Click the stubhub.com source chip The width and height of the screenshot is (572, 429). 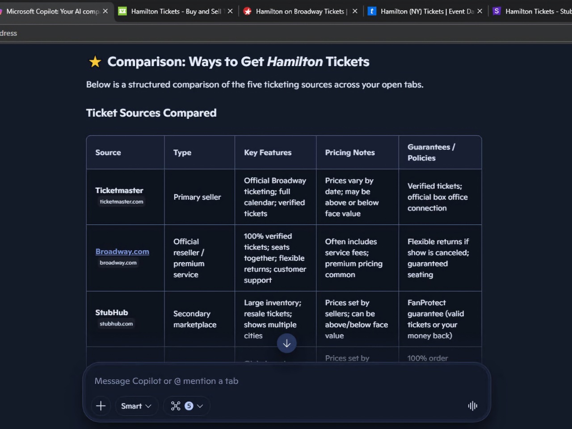pos(116,324)
